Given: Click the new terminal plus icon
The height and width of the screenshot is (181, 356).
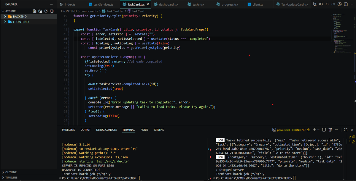Looking at the screenshot, I should click(x=314, y=130).
